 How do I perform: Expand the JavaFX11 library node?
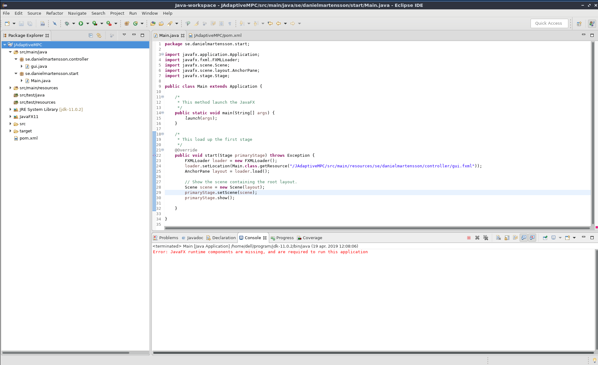click(x=10, y=116)
